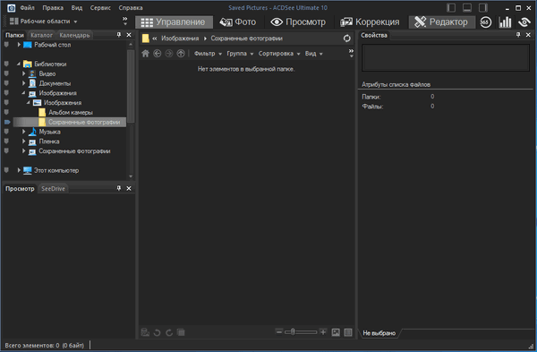Viewport: 537px width, 352px height.
Task: Open Редактор (Edit) mode
Action: pyautogui.click(x=442, y=22)
